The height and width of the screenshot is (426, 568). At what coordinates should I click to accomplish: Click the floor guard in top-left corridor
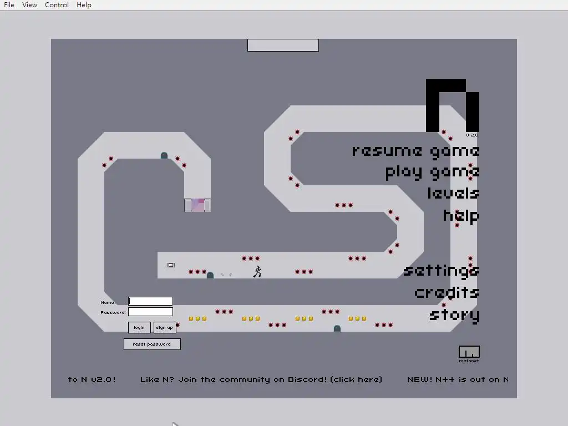(164, 155)
